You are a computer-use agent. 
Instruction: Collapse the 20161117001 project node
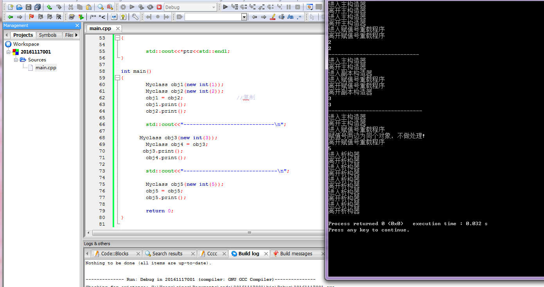pos(8,52)
